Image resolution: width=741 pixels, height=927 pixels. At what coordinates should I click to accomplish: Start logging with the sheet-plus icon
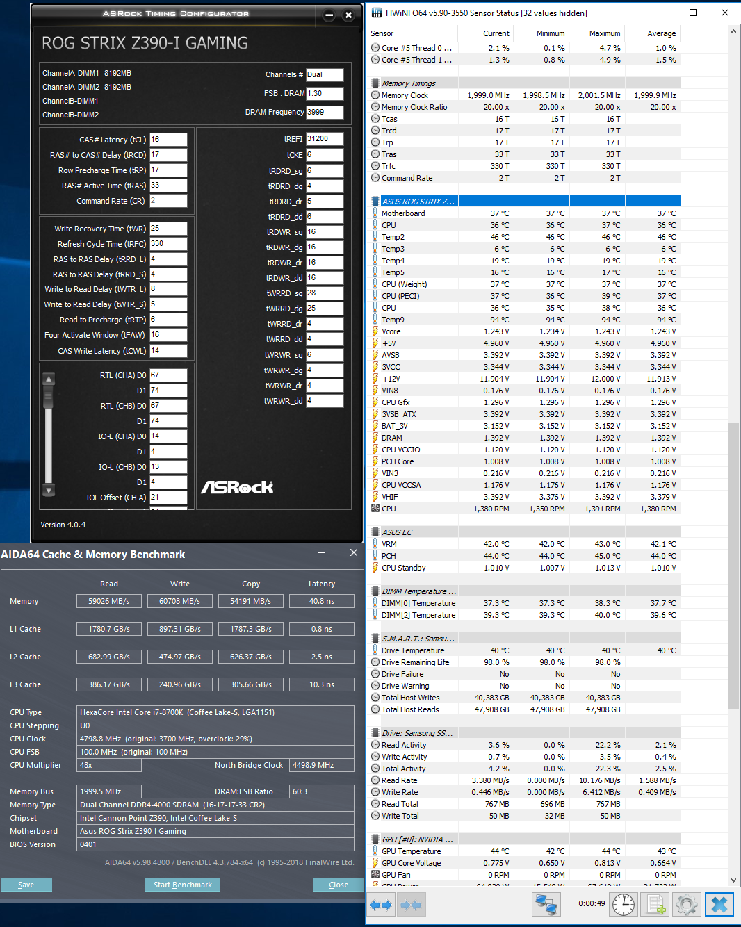pyautogui.click(x=656, y=904)
